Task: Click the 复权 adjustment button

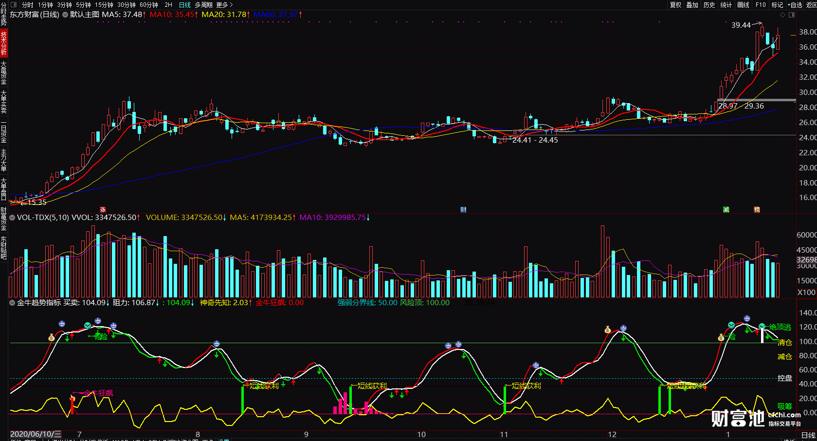Action: [x=675, y=5]
